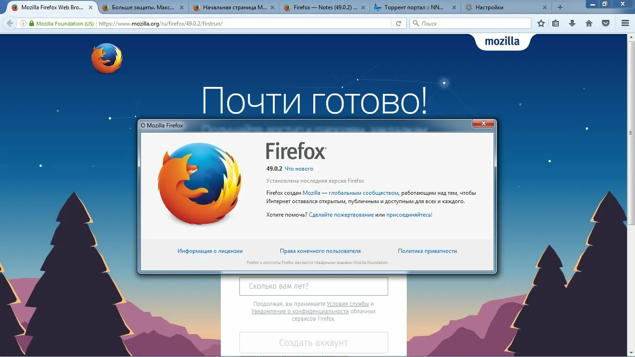Click the bookmark star icon
Viewport: 635px width, 357px height.
(x=541, y=23)
